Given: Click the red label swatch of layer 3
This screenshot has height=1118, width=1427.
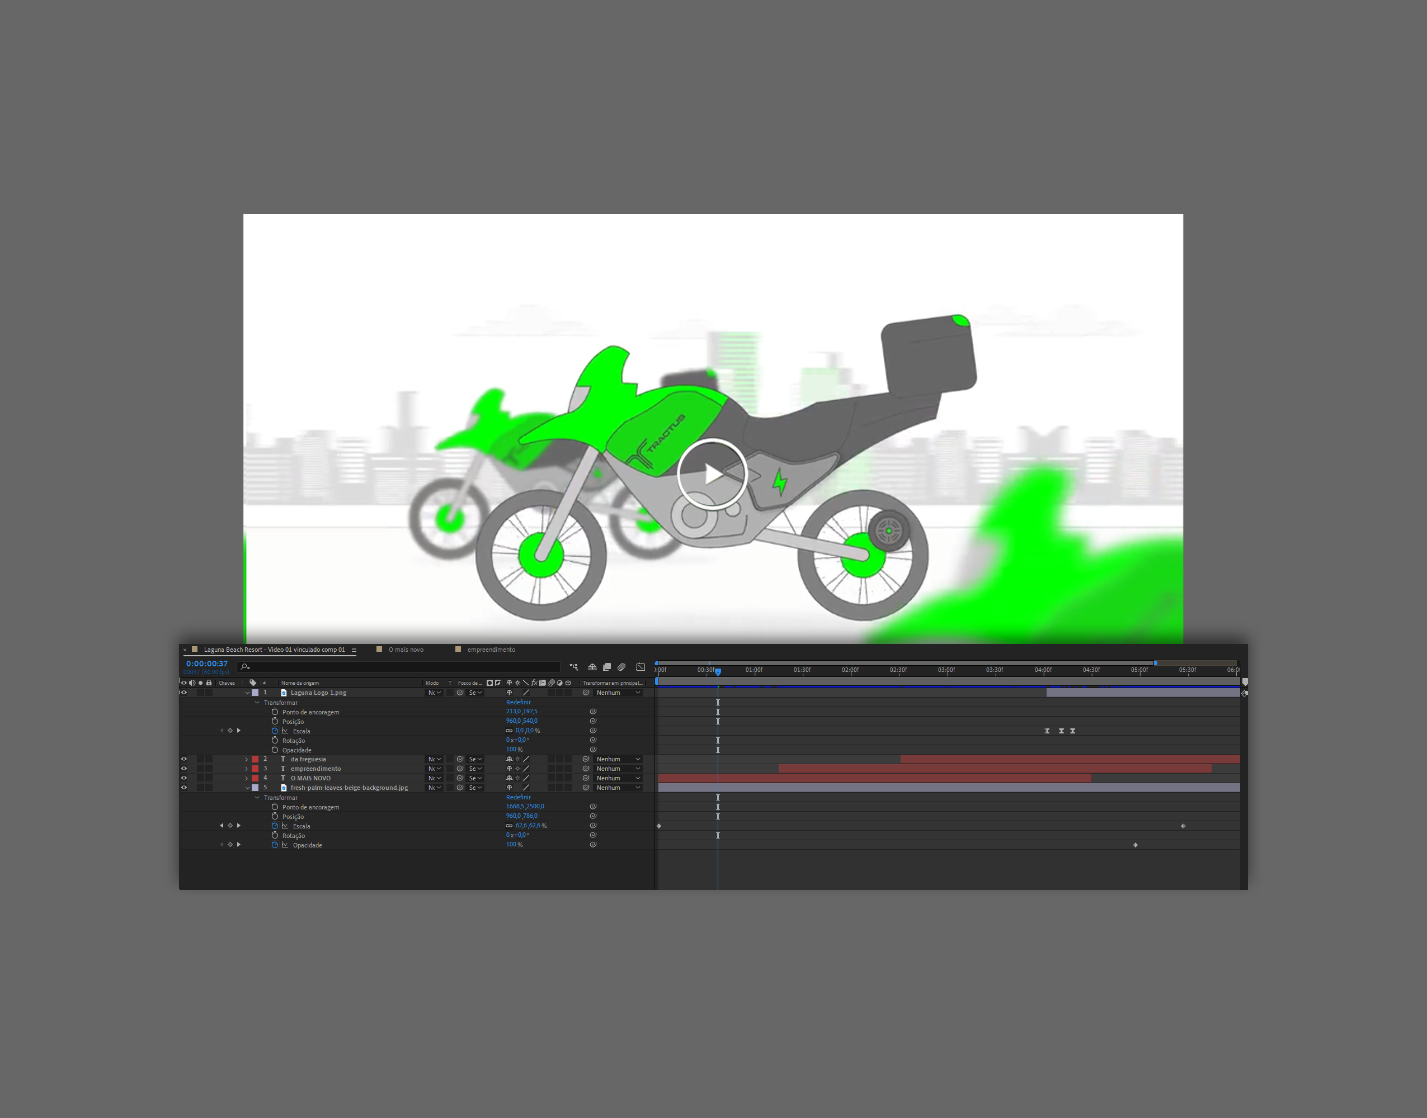Looking at the screenshot, I should [x=255, y=769].
